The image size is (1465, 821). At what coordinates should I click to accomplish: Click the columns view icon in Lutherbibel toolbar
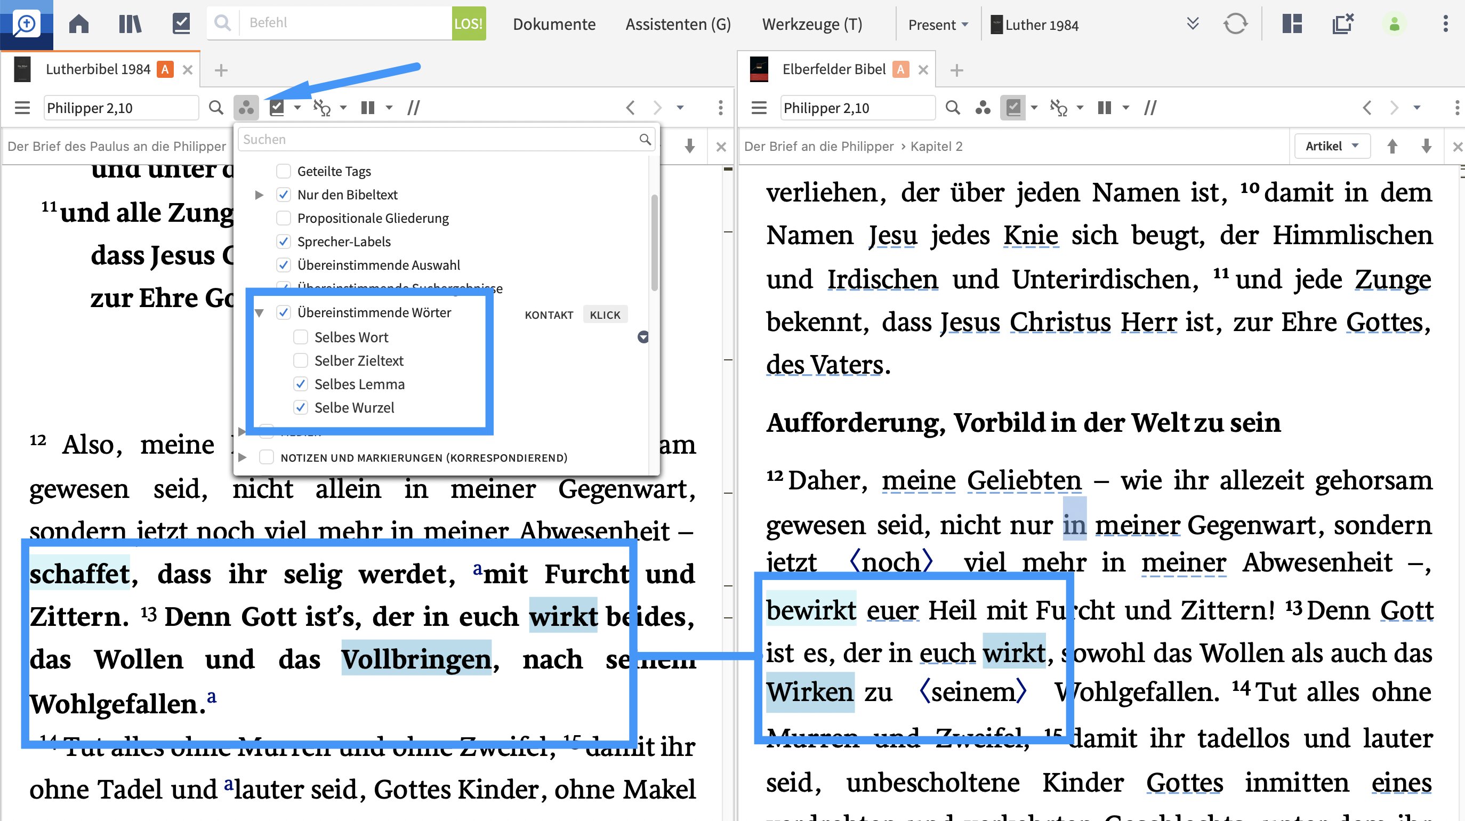[x=368, y=108]
